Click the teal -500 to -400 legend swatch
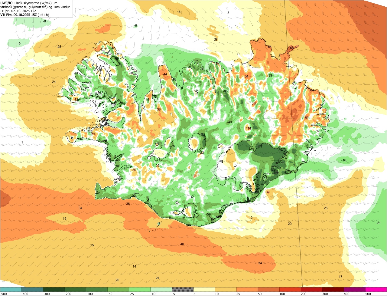This screenshot has width=387, height=296. tap(11, 289)
